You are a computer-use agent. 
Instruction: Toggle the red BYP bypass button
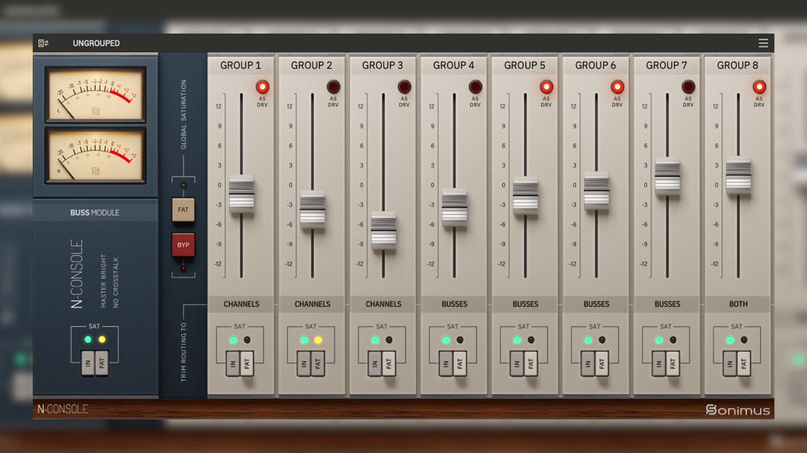tap(183, 245)
